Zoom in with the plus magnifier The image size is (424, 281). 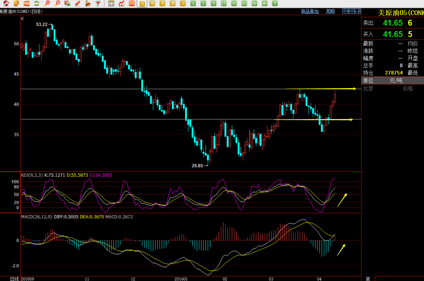(x=47, y=4)
